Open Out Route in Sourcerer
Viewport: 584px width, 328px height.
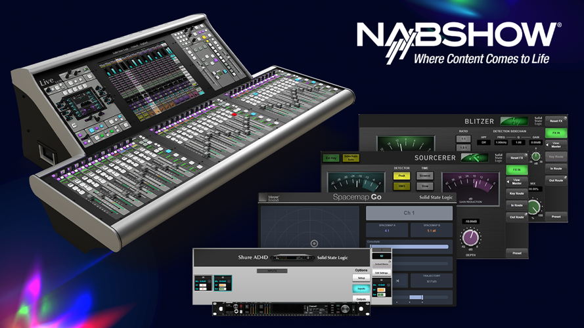tap(516, 216)
